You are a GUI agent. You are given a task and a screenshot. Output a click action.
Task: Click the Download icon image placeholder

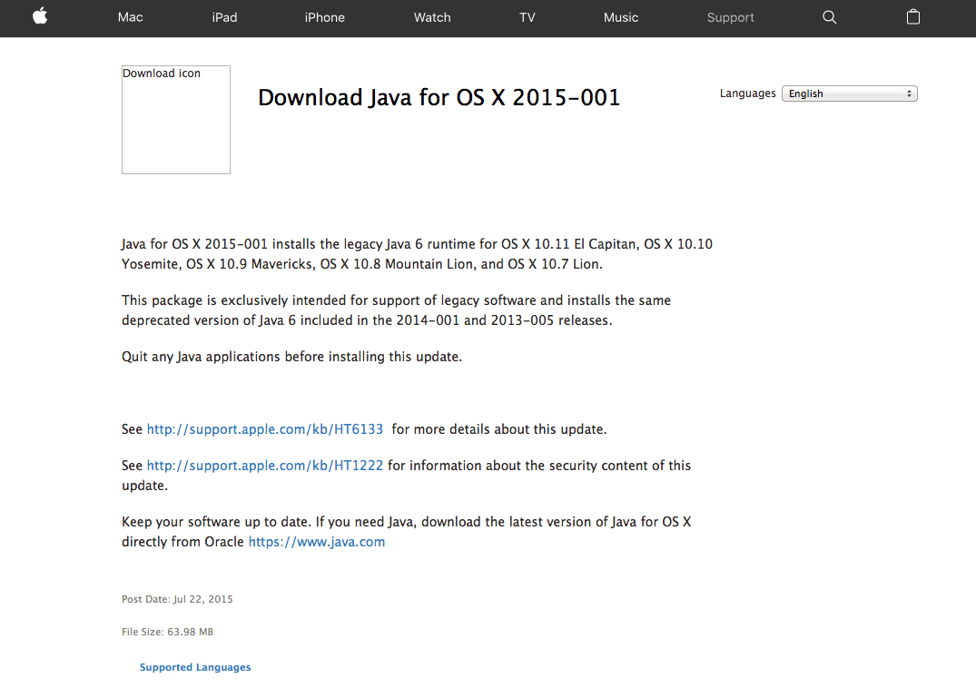coord(176,120)
